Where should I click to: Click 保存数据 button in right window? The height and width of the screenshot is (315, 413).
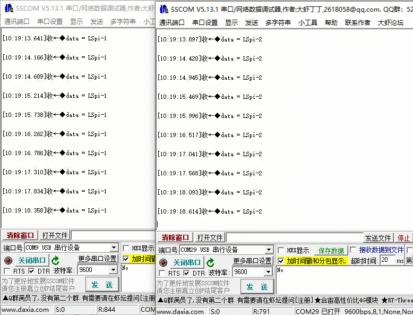[x=331, y=250]
